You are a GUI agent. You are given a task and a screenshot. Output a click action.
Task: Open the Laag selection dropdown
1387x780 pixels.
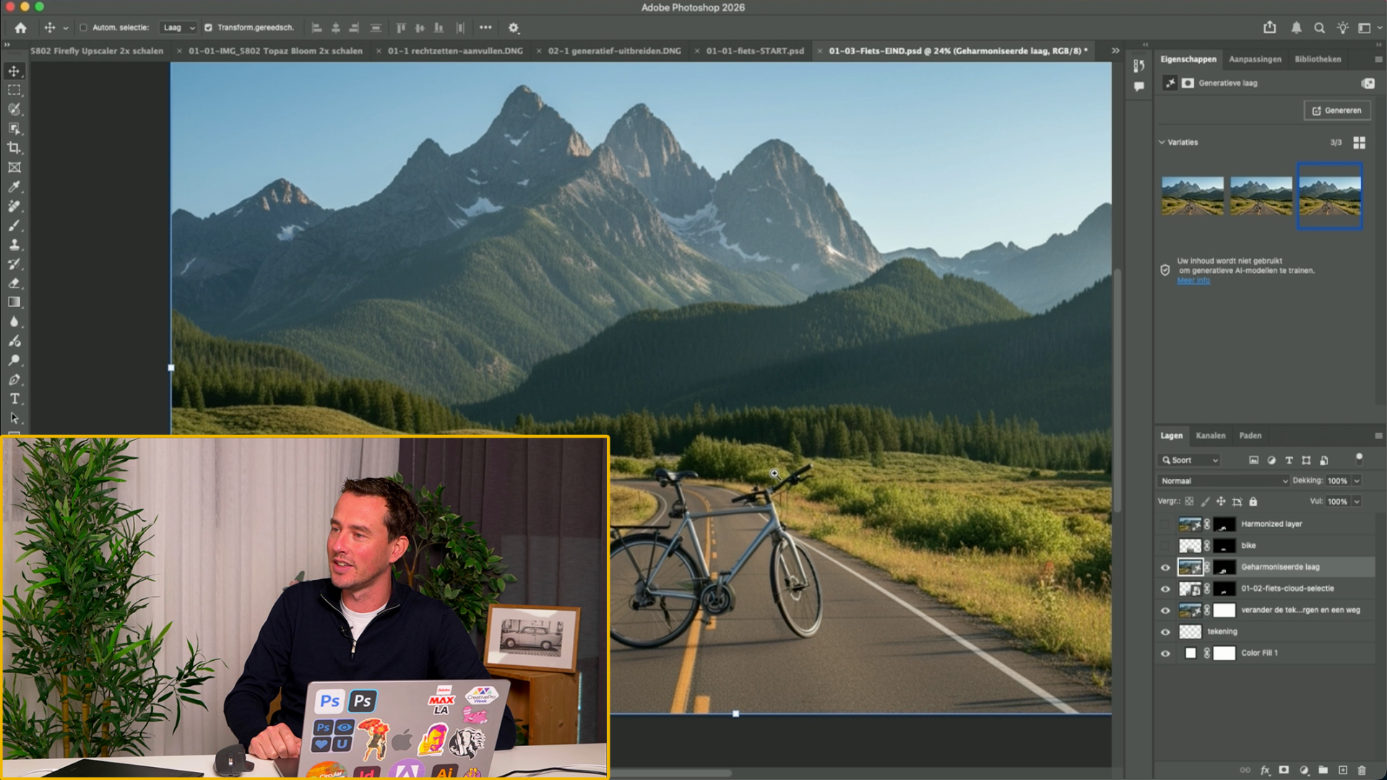click(x=178, y=28)
